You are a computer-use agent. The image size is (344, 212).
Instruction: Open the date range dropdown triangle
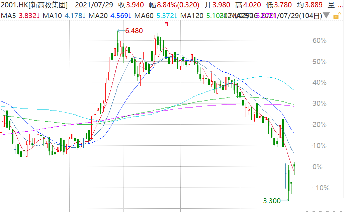point(326,15)
